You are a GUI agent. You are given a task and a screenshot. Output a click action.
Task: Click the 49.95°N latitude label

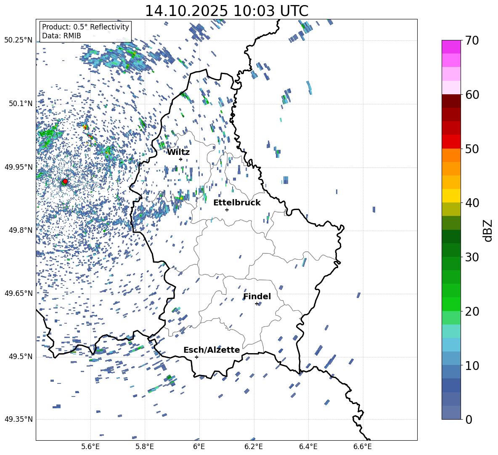click(x=19, y=167)
